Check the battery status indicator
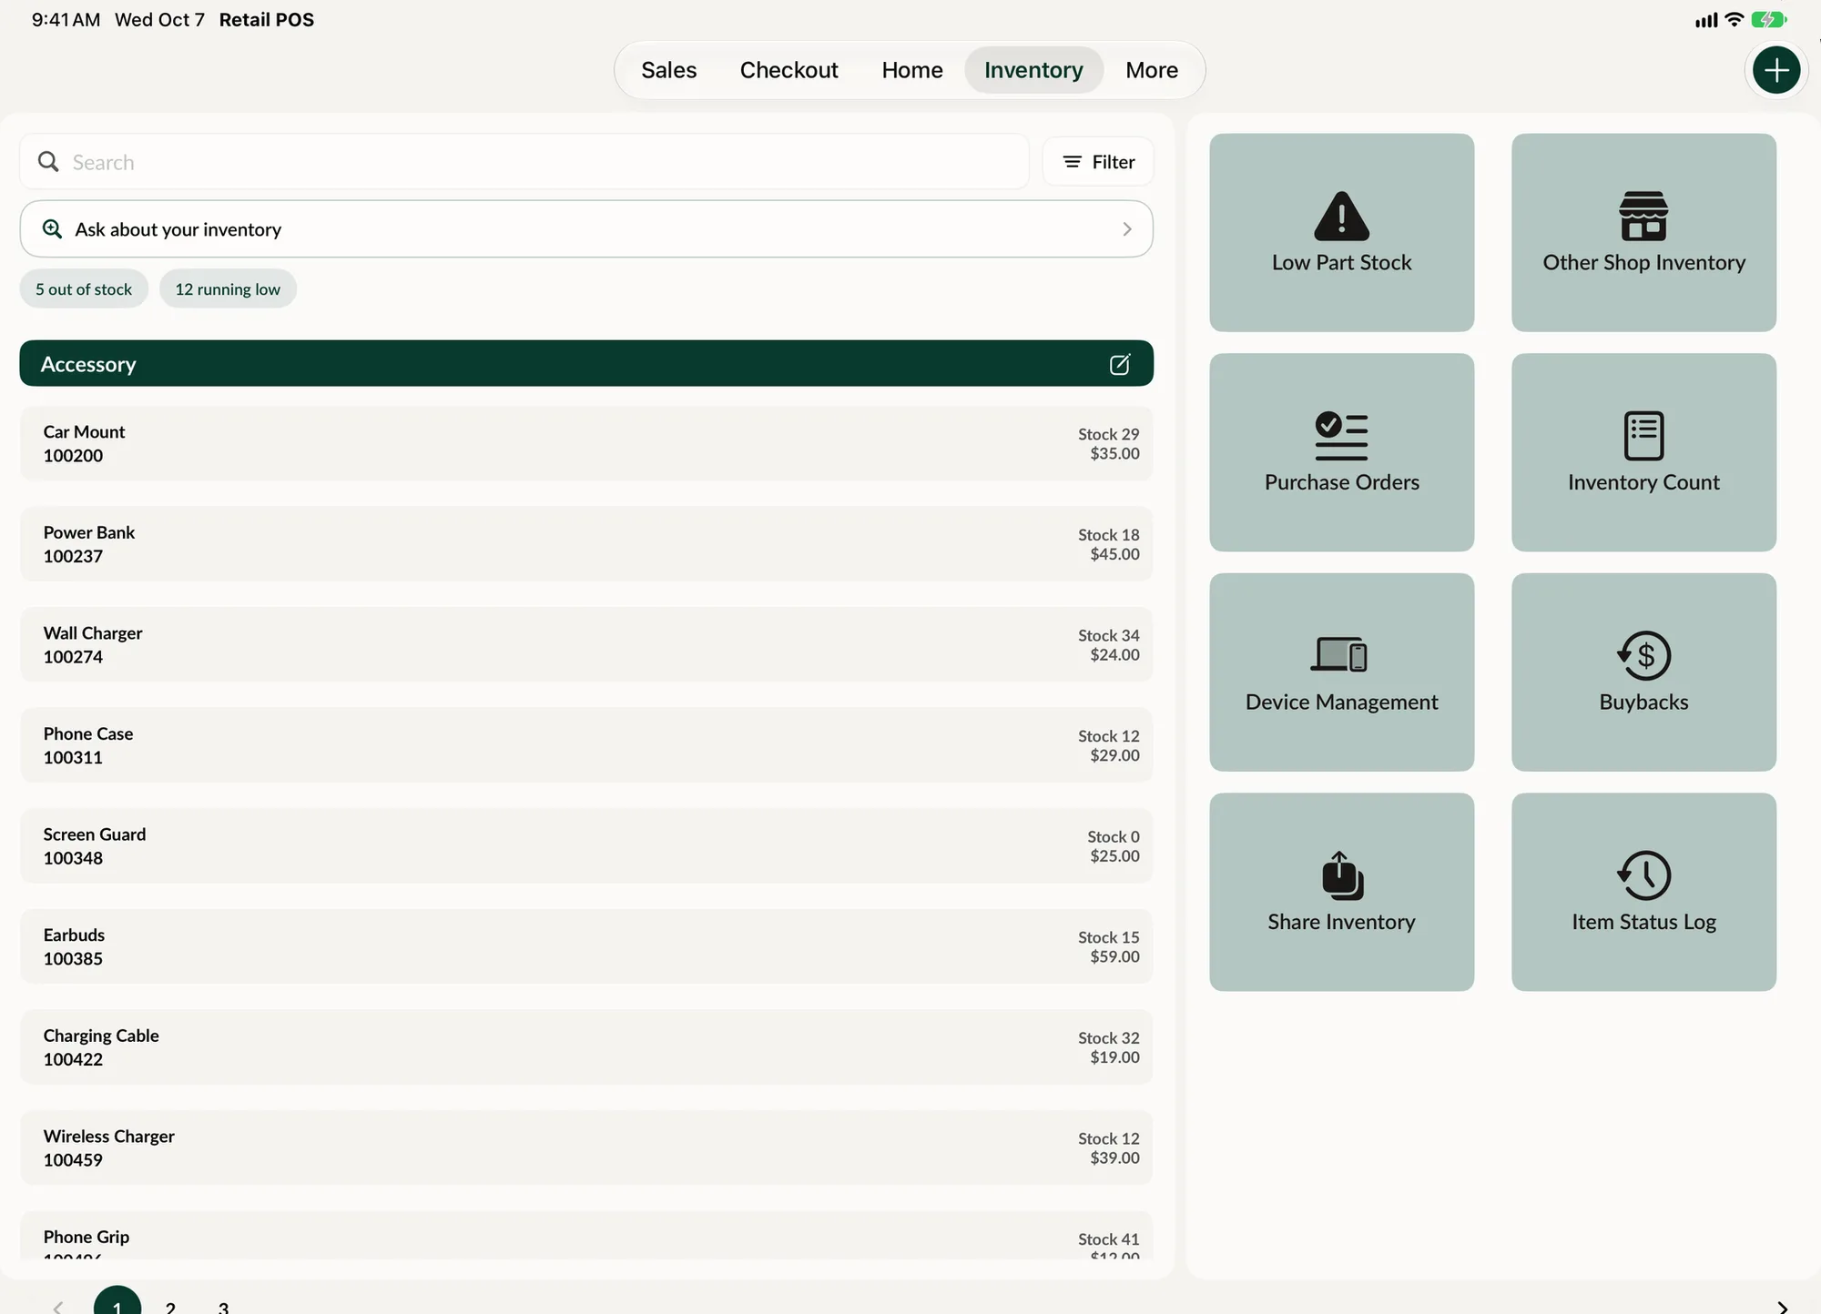The width and height of the screenshot is (1821, 1314). pyautogui.click(x=1769, y=19)
